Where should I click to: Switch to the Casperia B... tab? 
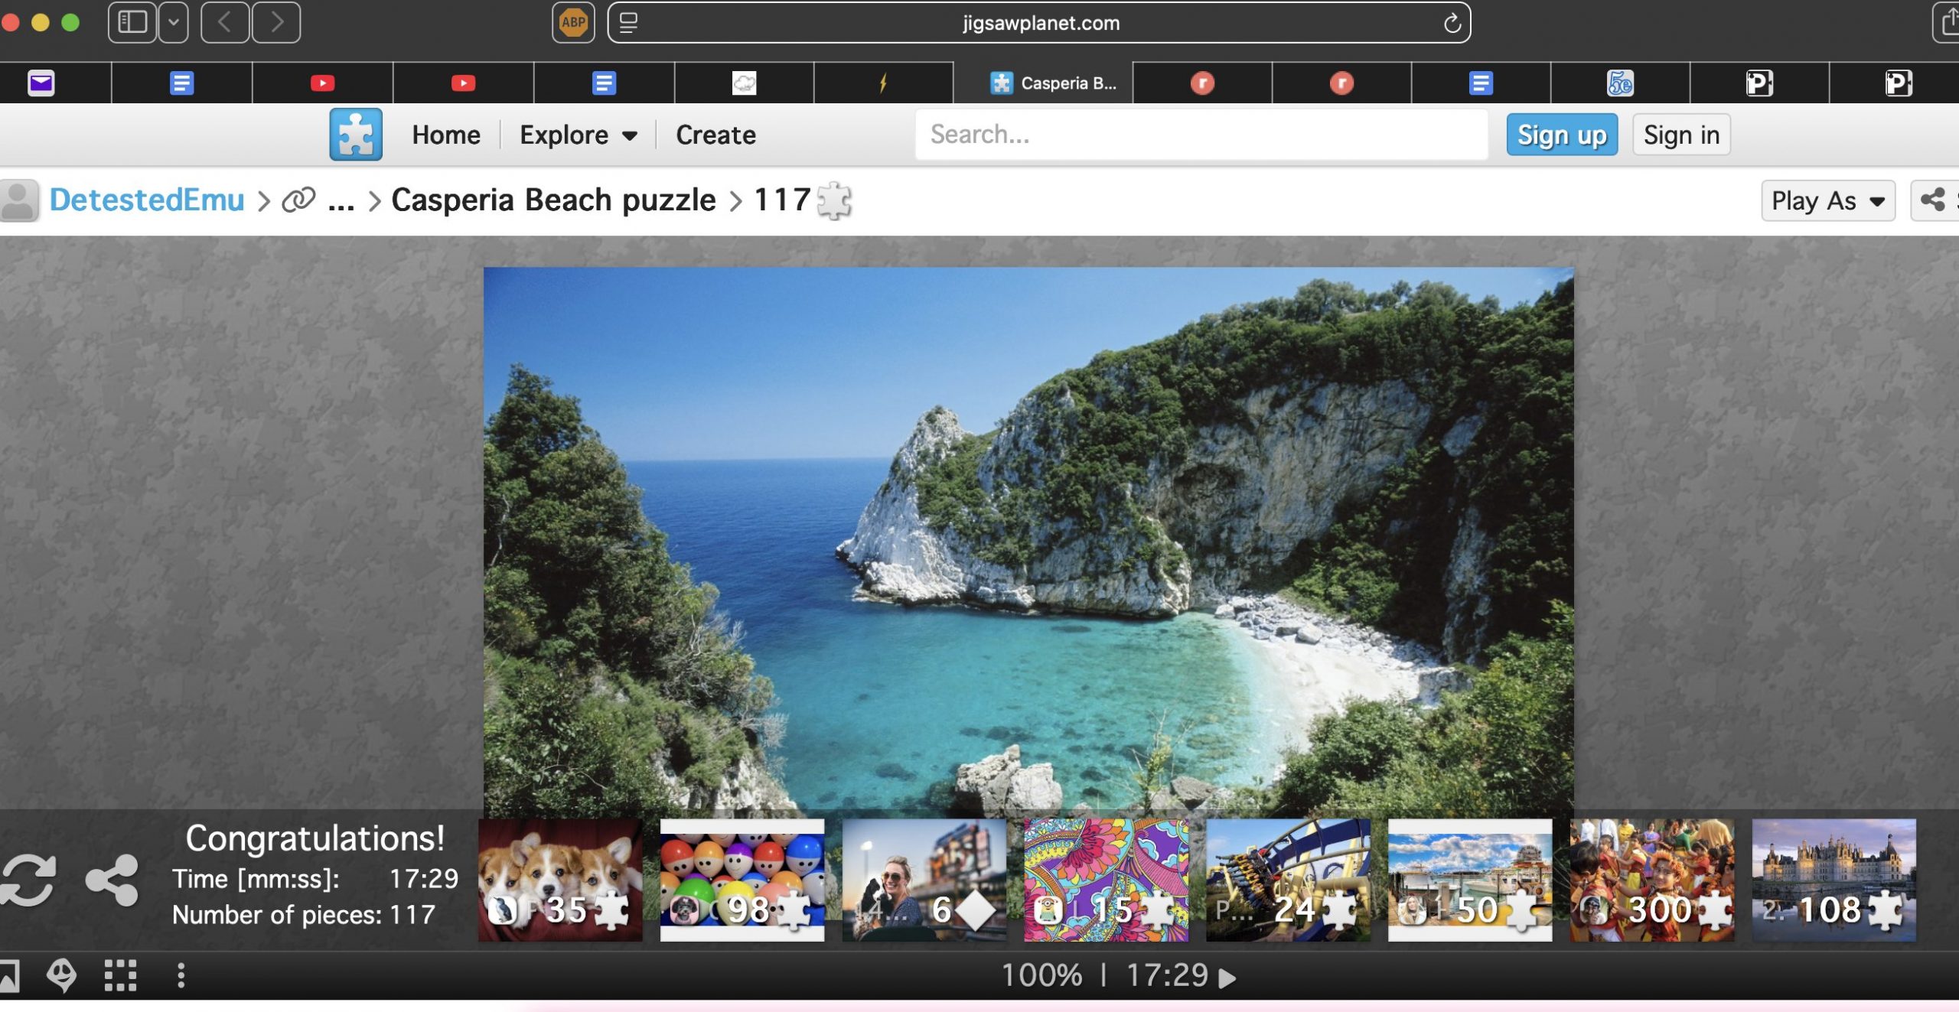point(1053,83)
